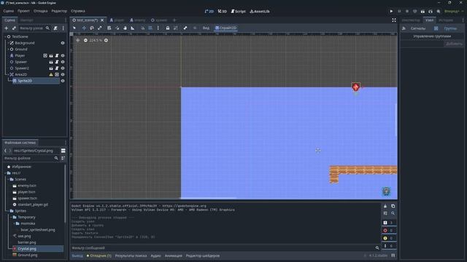Open search in the output log
467x262 pixels.
tap(393, 213)
